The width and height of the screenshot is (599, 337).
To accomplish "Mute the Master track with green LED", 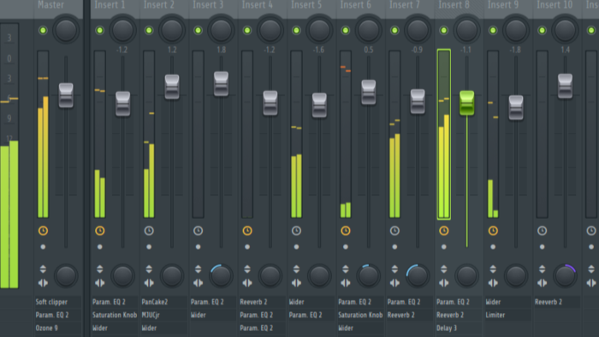I will point(43,30).
